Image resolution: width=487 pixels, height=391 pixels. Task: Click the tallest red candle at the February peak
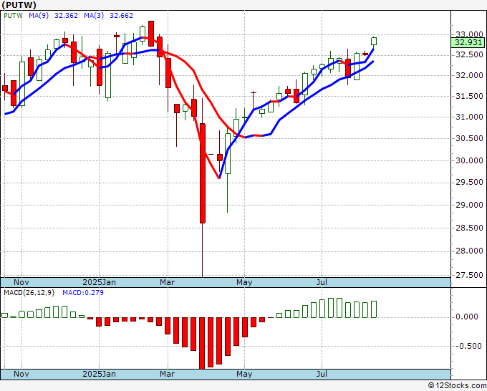pyautogui.click(x=151, y=34)
